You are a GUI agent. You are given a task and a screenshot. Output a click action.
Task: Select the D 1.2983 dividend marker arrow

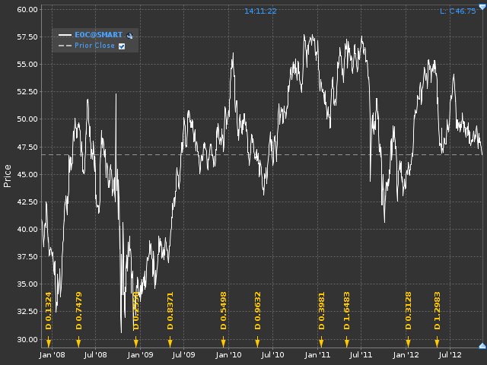(437, 341)
